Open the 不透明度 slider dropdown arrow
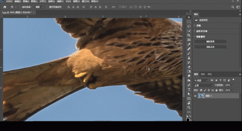The image size is (242, 131). 233,85
